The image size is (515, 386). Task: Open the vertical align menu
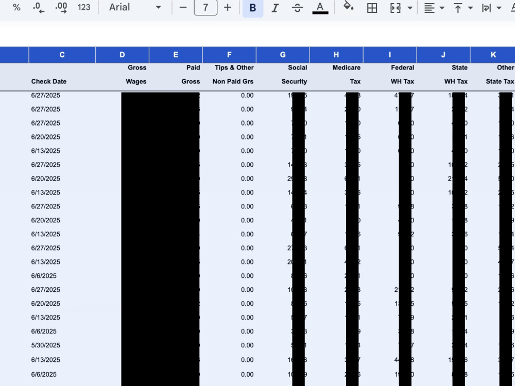tap(457, 8)
